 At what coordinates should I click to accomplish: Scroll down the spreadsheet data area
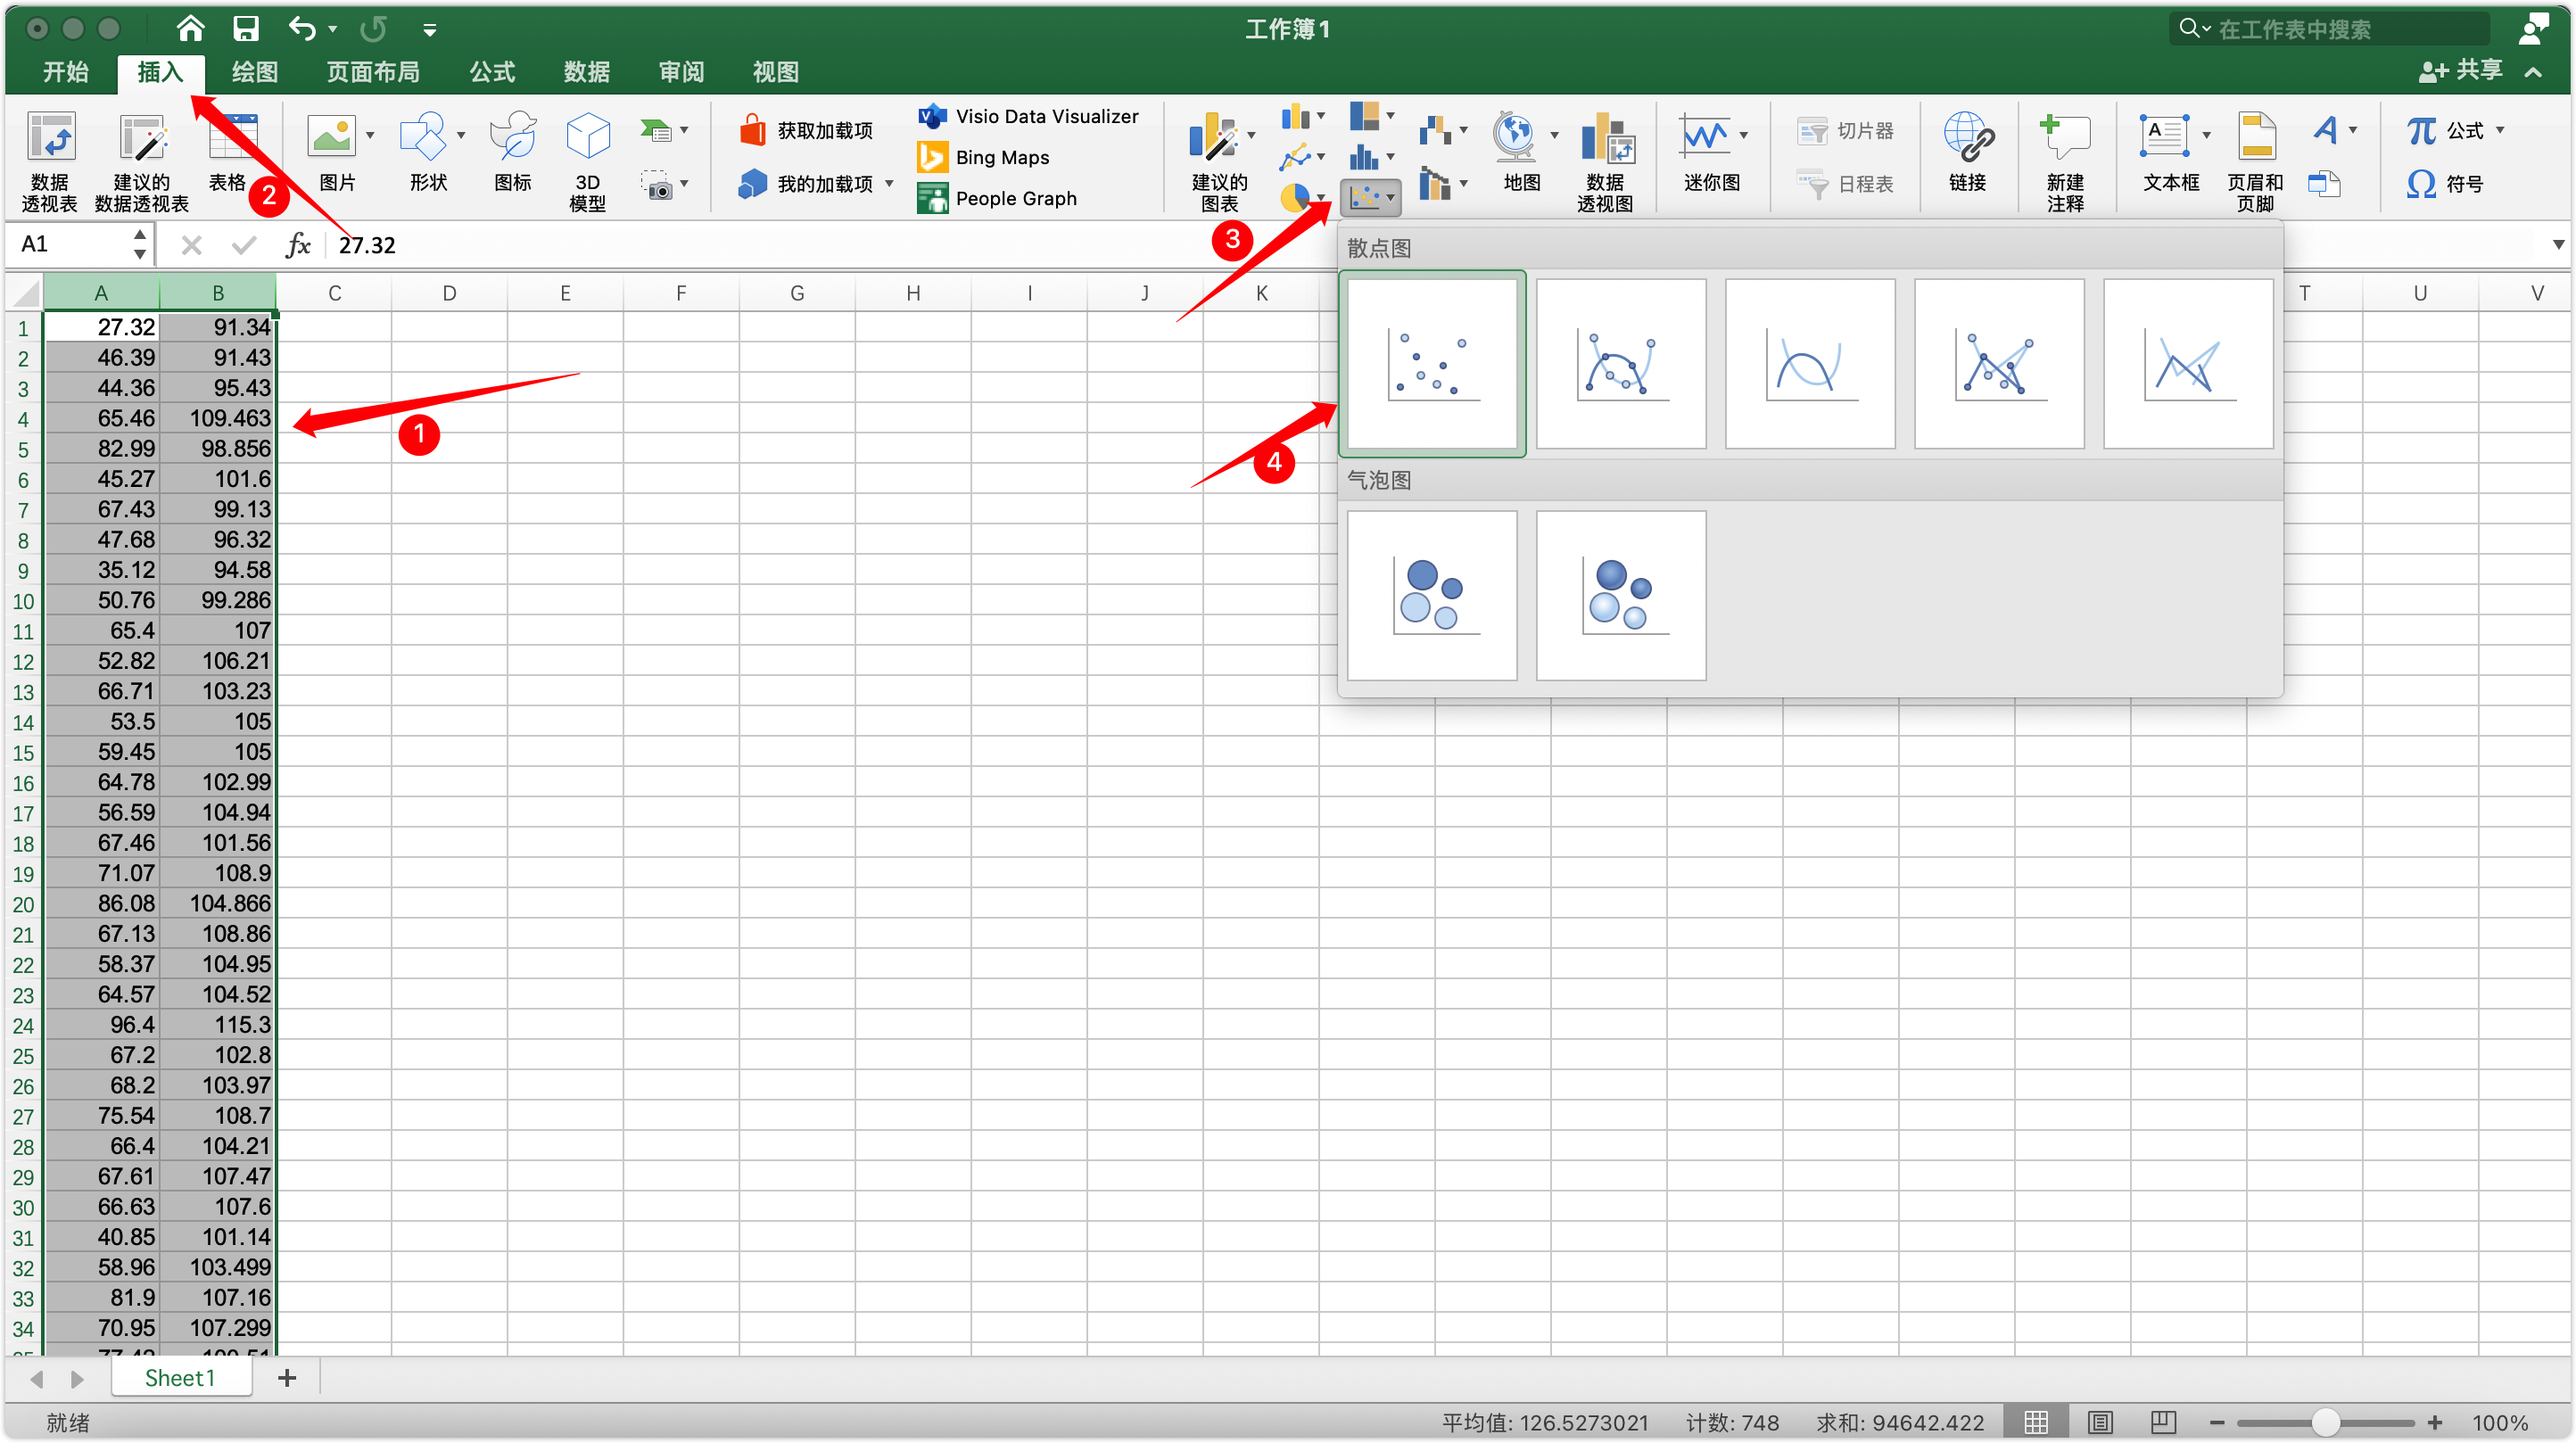[x=2564, y=1348]
